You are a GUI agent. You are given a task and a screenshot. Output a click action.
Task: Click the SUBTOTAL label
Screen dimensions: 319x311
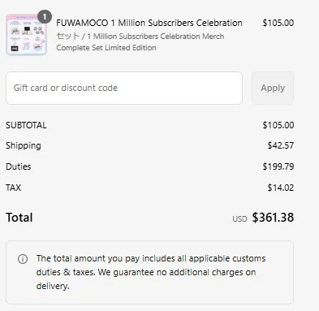tap(26, 125)
